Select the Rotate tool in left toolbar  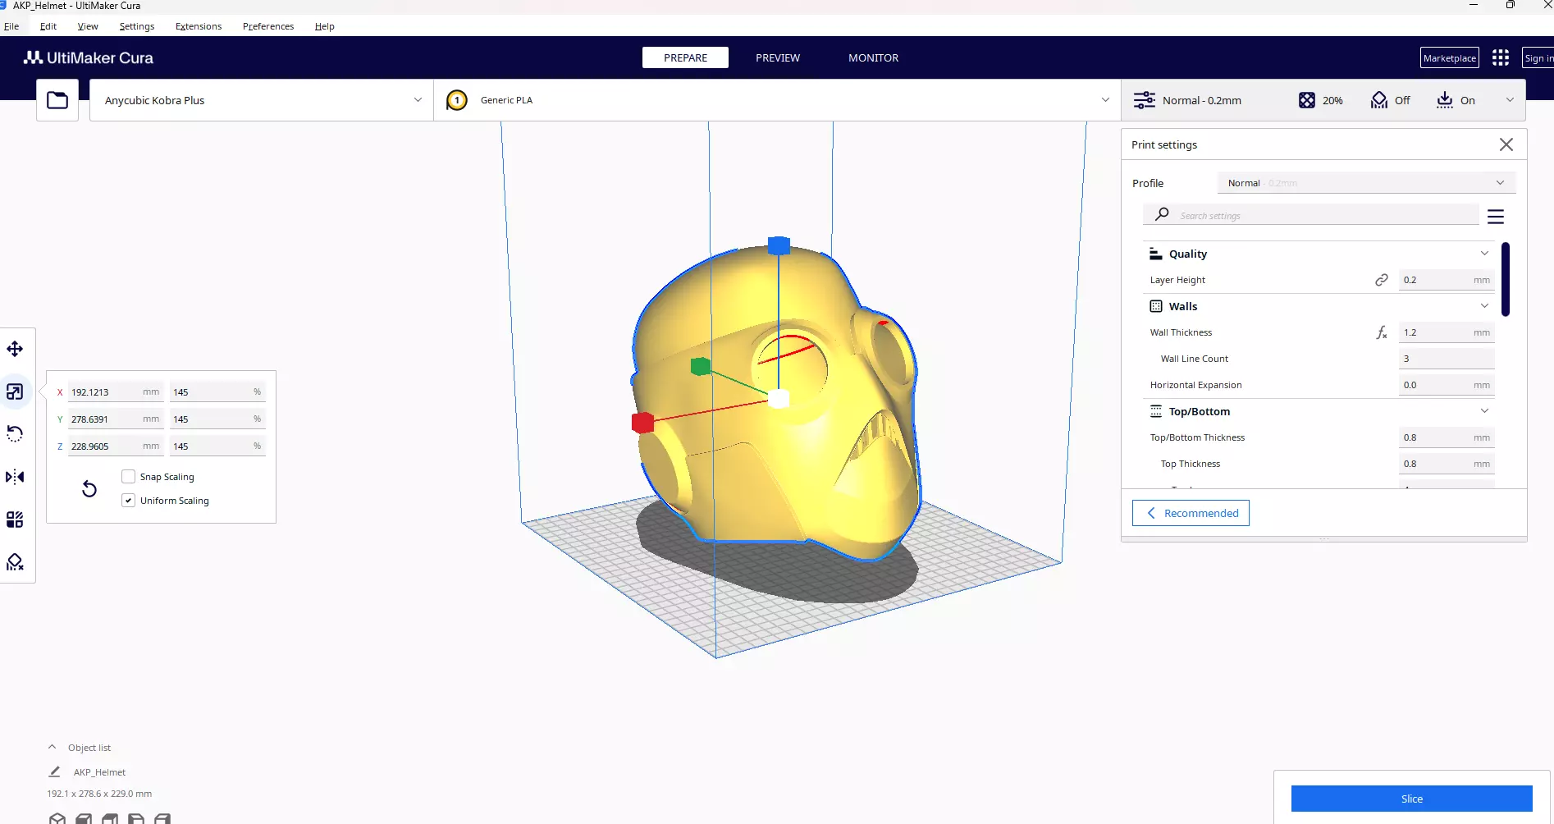pos(15,434)
